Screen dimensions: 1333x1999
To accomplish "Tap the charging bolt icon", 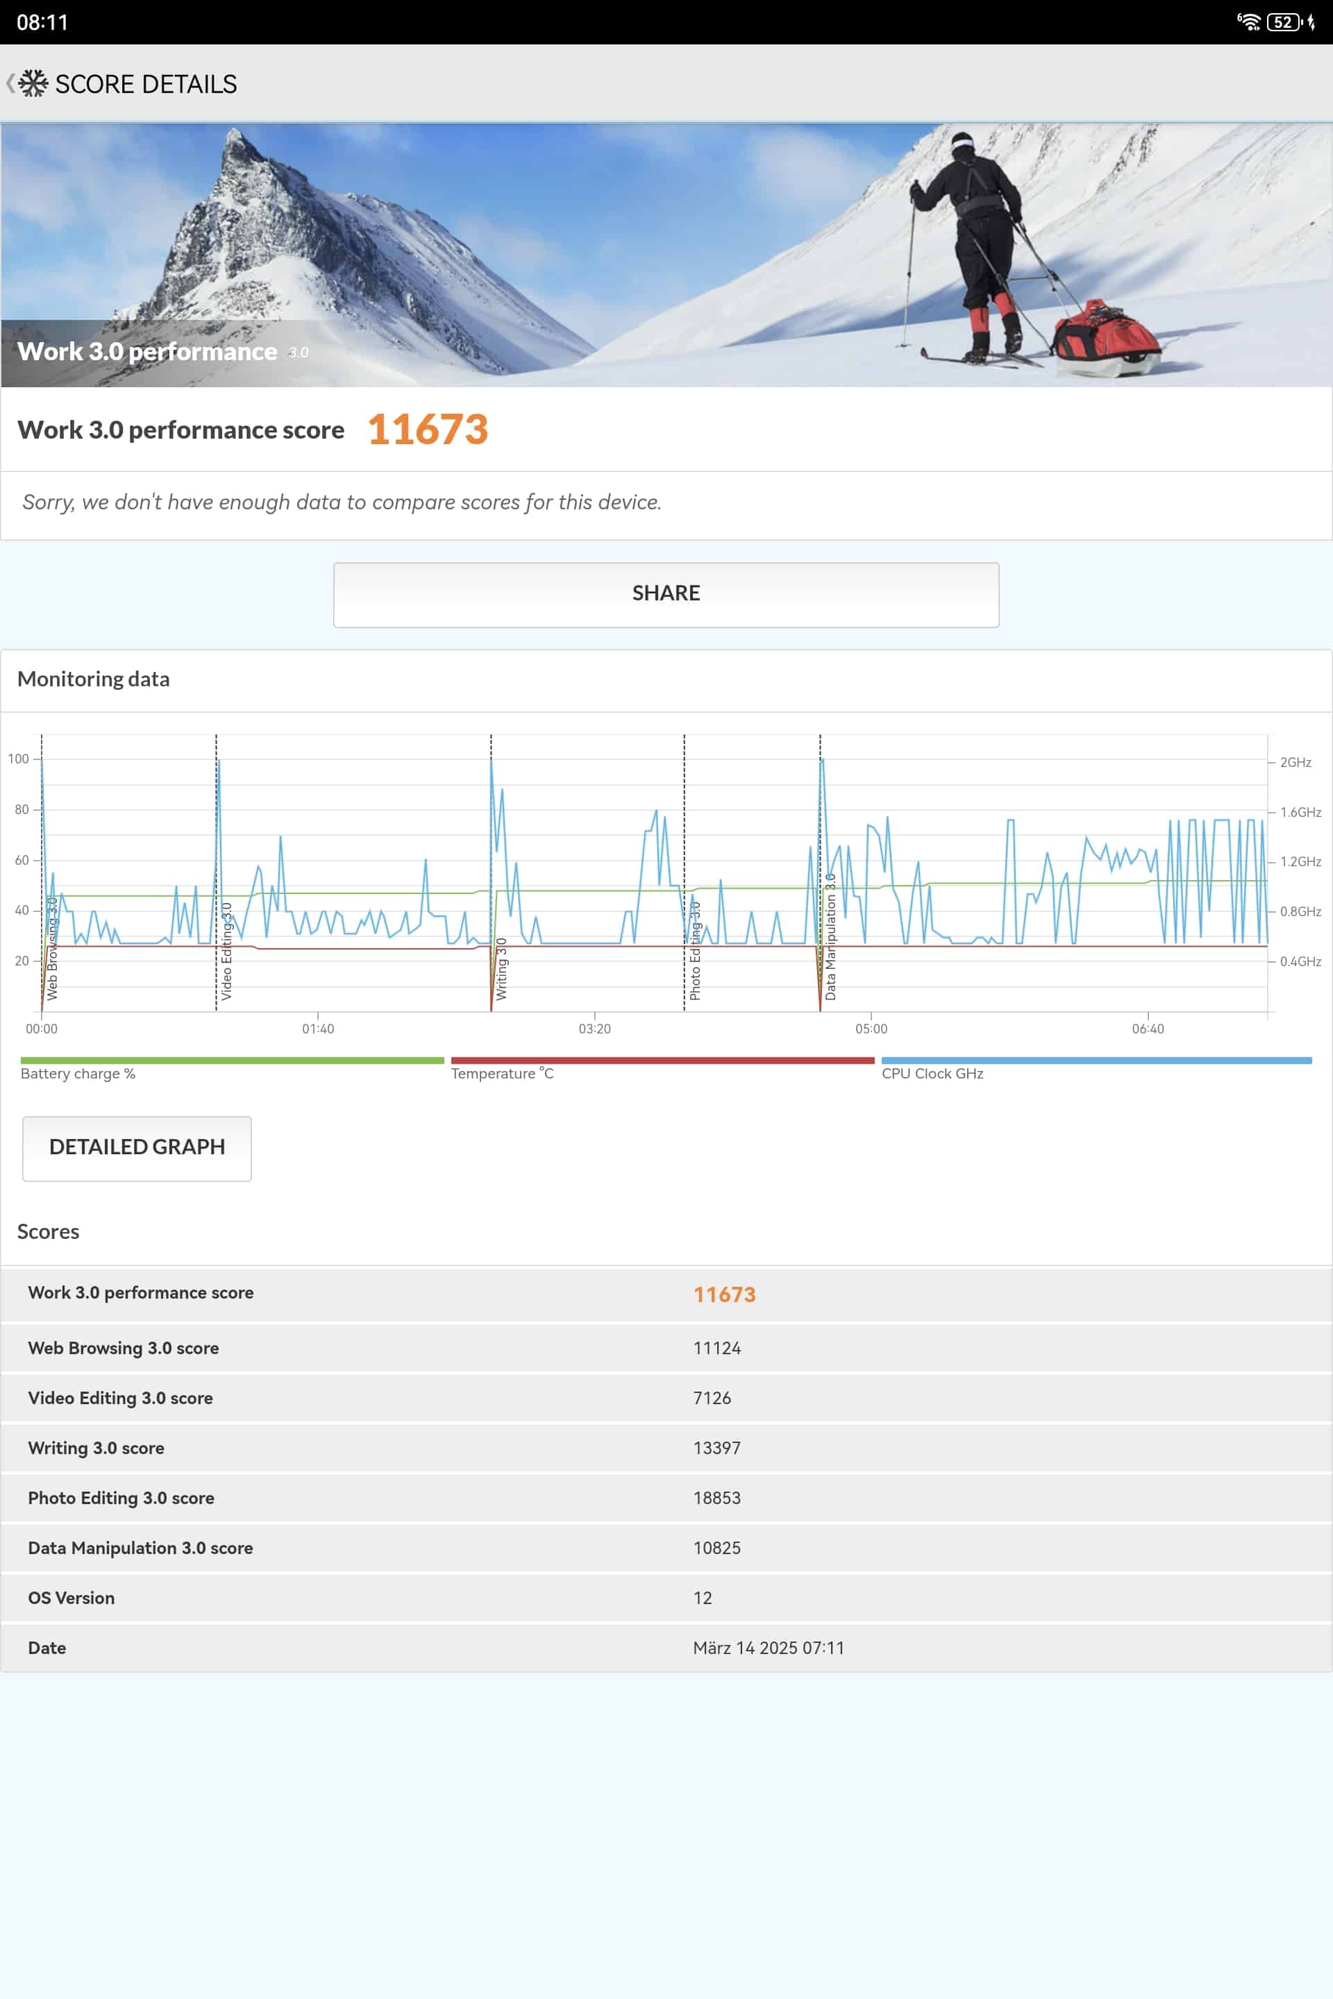I will point(1311,22).
